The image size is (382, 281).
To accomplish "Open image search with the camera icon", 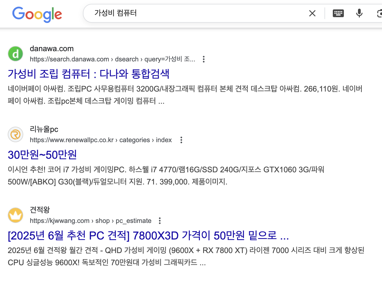I will tap(380, 13).
